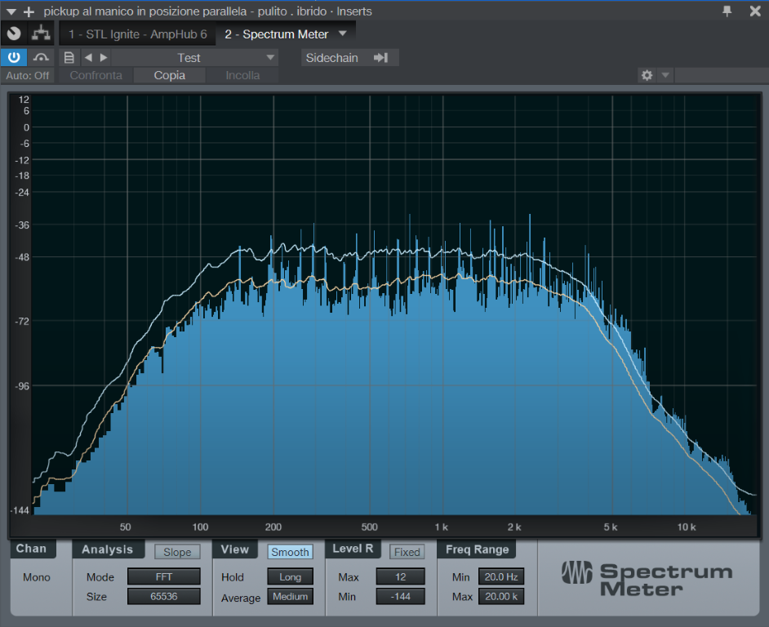This screenshot has width=769, height=627.
Task: Go to the previous preset arrow
Action: tap(88, 57)
